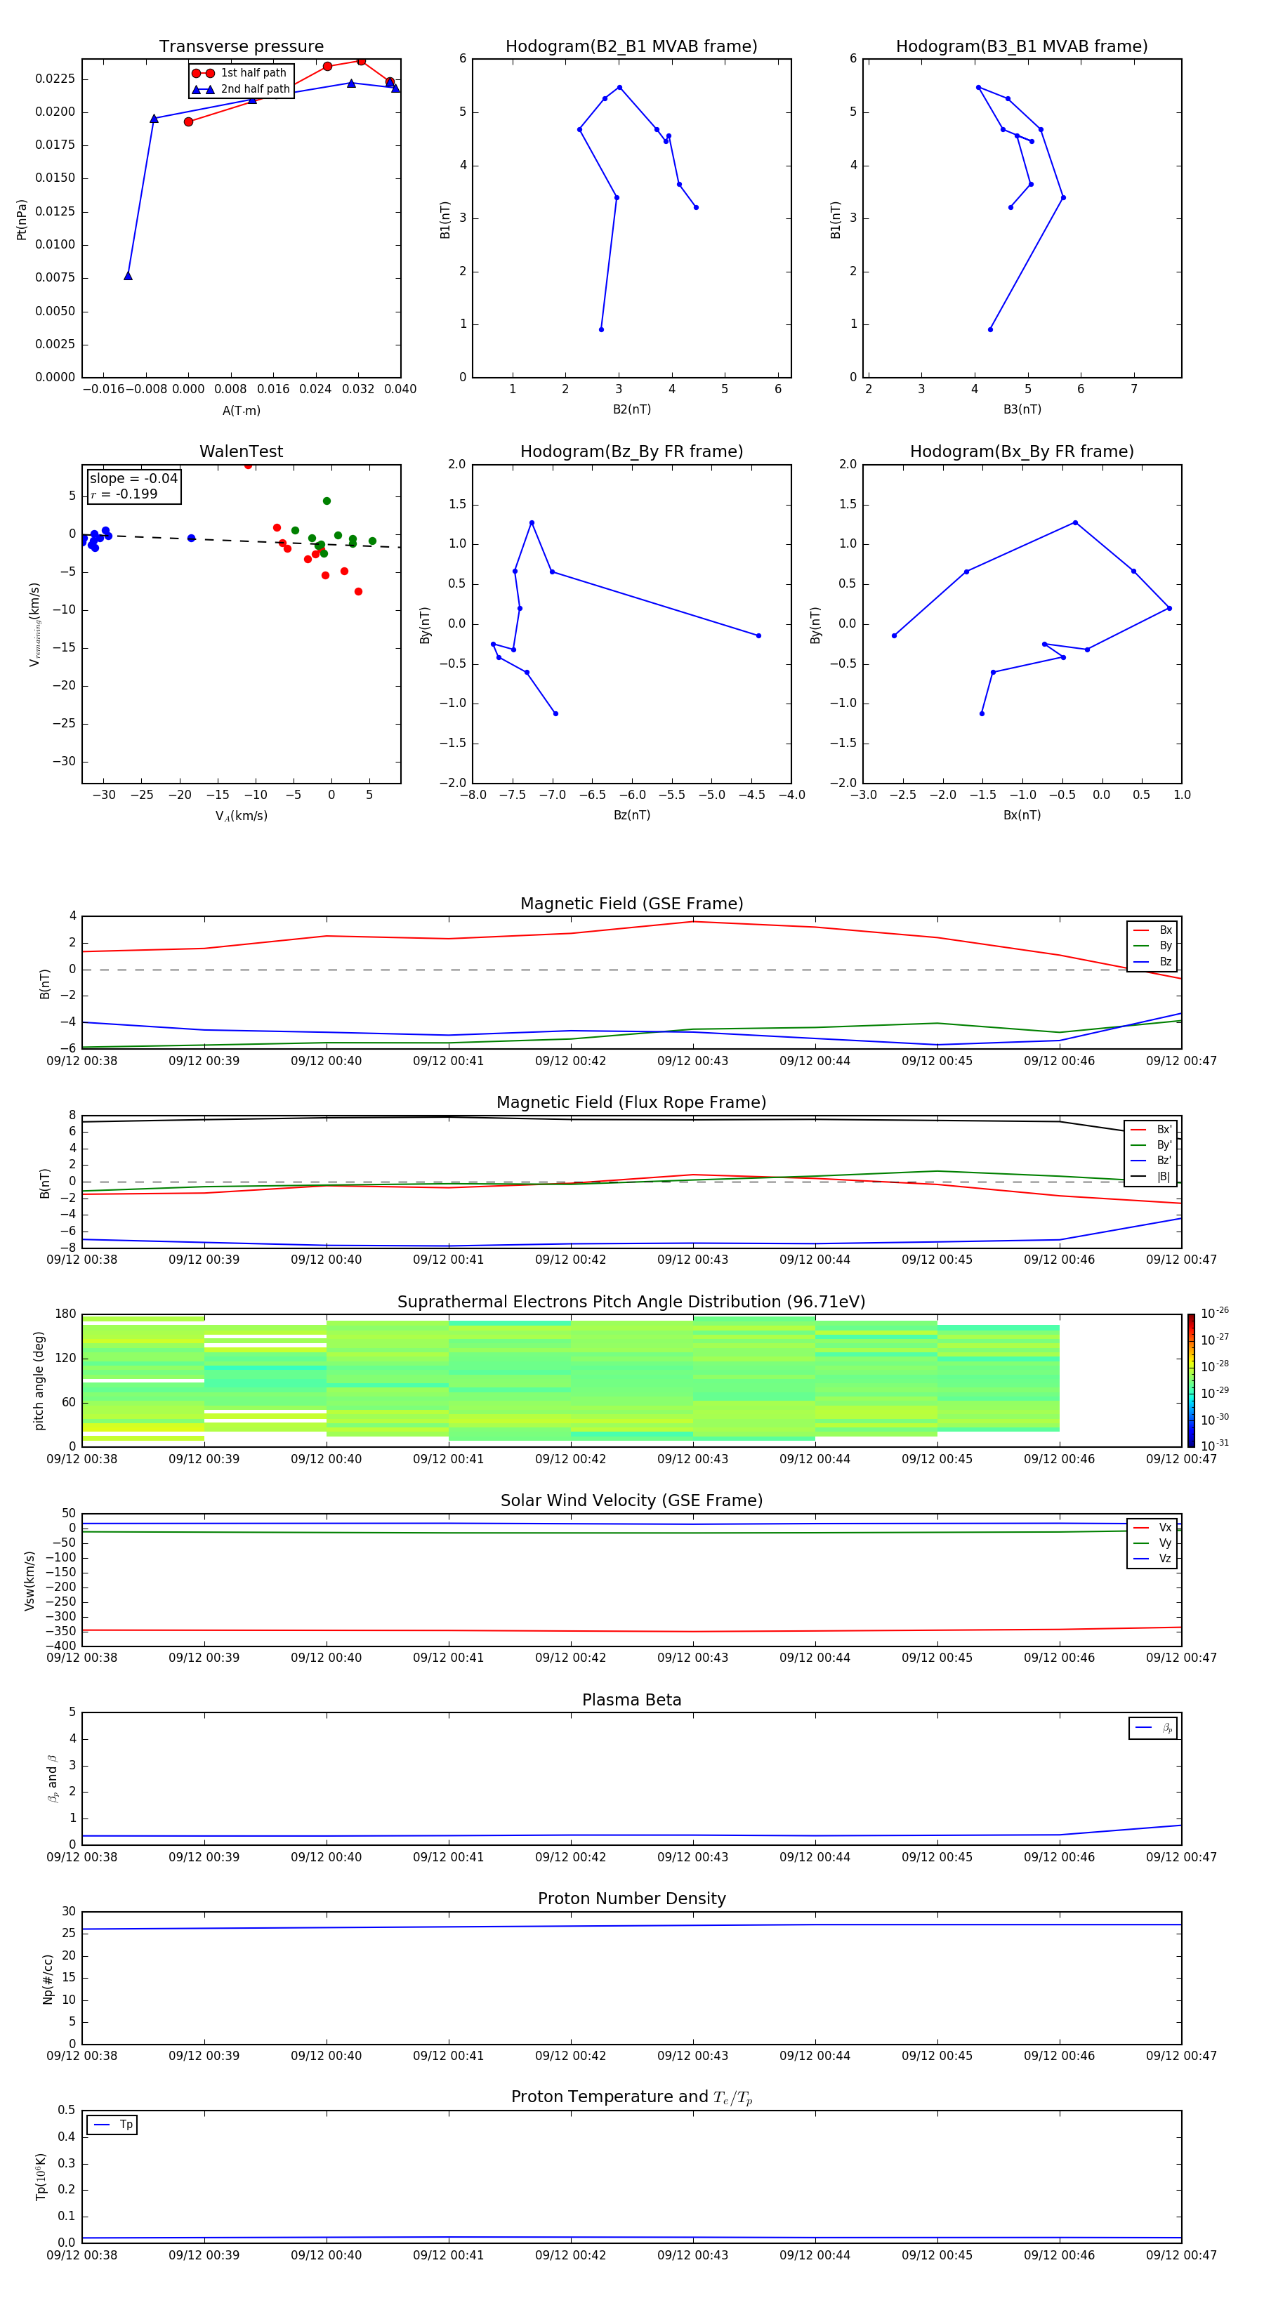Click the 'WalenTest' plot title
This screenshot has width=1264, height=2317.
tap(241, 451)
